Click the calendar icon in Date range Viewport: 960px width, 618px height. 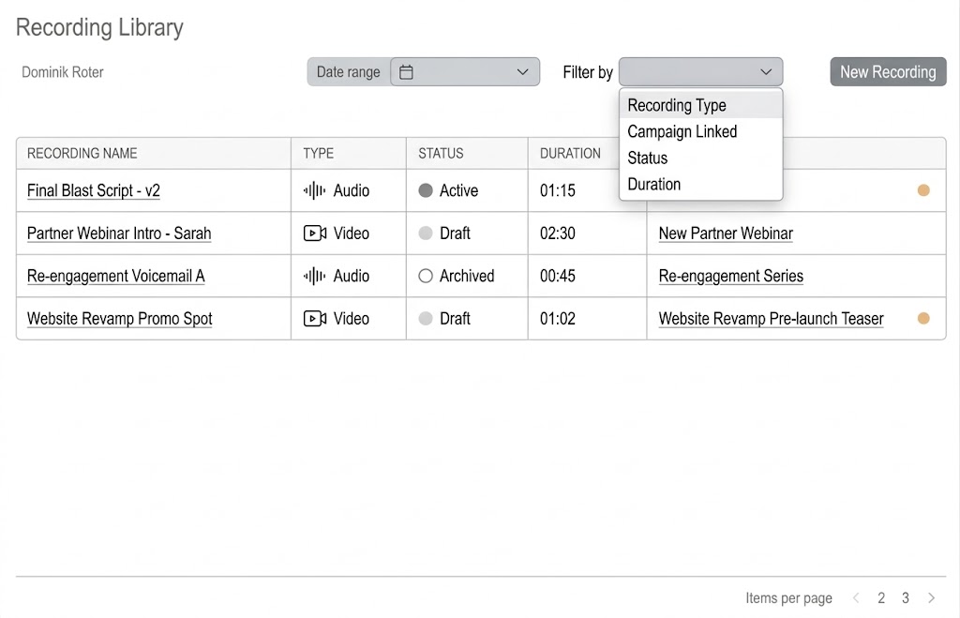click(406, 72)
